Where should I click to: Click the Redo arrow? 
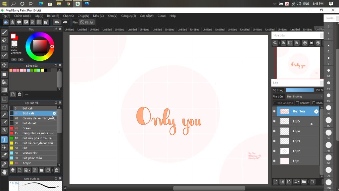click(x=65, y=22)
